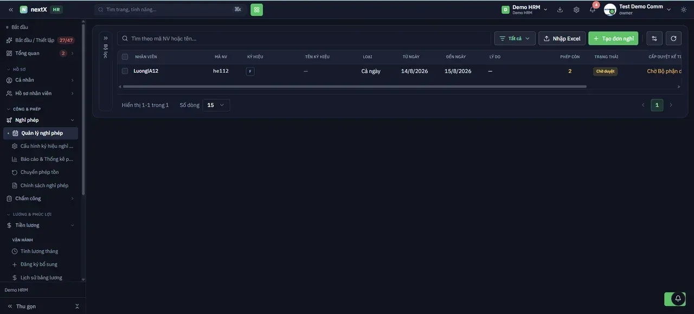Click the Nhập Excel button
The image size is (694, 314).
(x=562, y=38)
